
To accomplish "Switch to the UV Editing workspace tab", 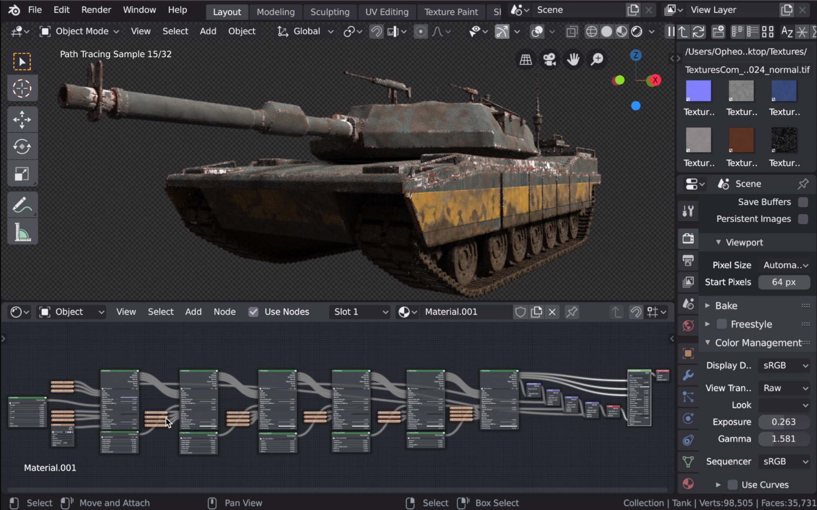I will tap(387, 12).
